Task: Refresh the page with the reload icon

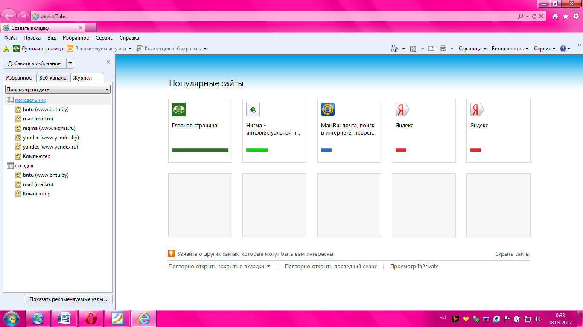Action: 534,17
